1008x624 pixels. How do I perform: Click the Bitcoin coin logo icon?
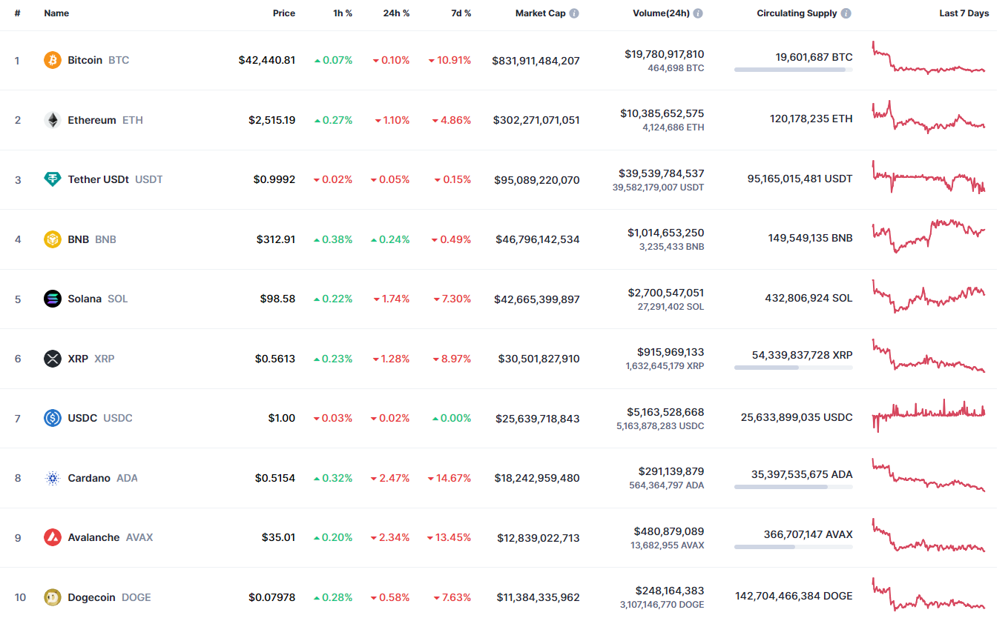coord(52,60)
